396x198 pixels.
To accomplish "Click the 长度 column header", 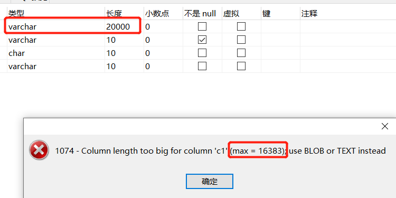I will click(124, 13).
